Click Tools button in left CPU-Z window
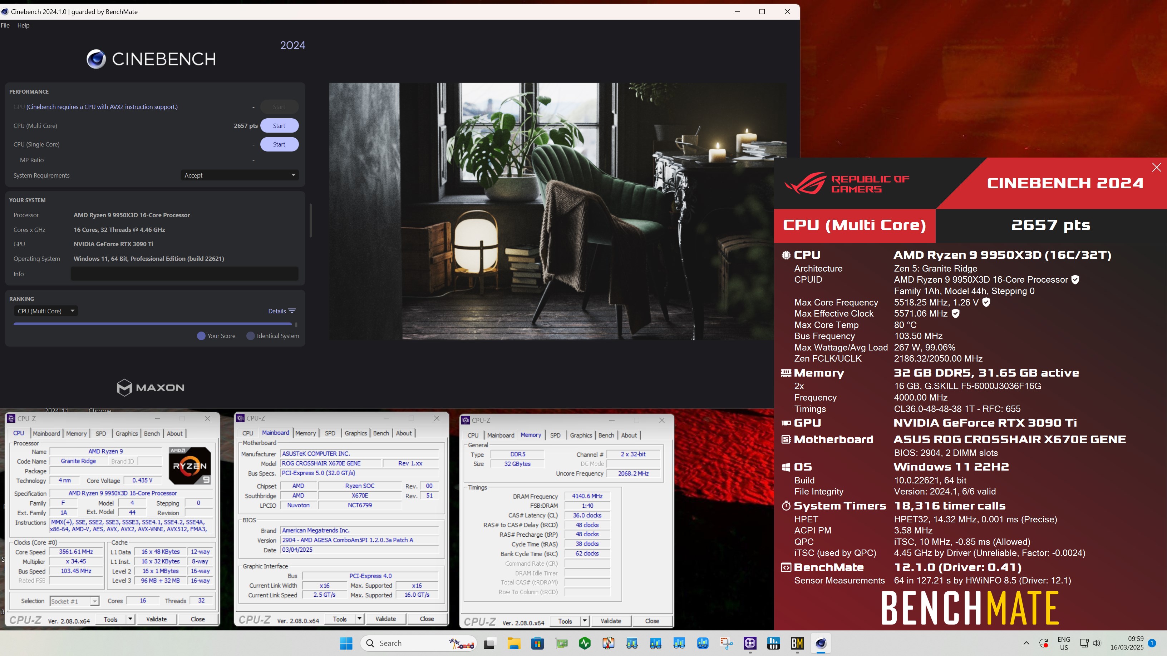 point(110,619)
